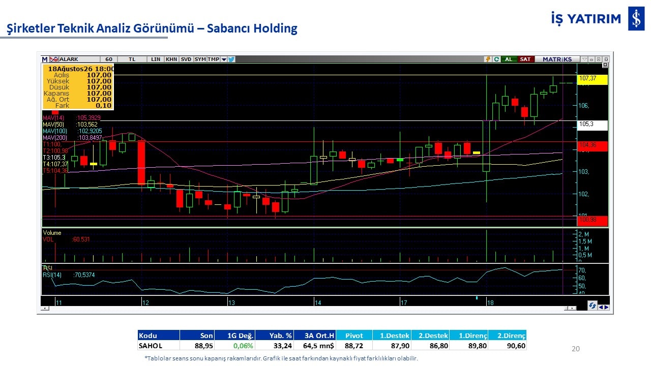Image resolution: width=651 pixels, height=366 pixels.
Task: Click date marker 17 on time axis
Action: [404, 302]
